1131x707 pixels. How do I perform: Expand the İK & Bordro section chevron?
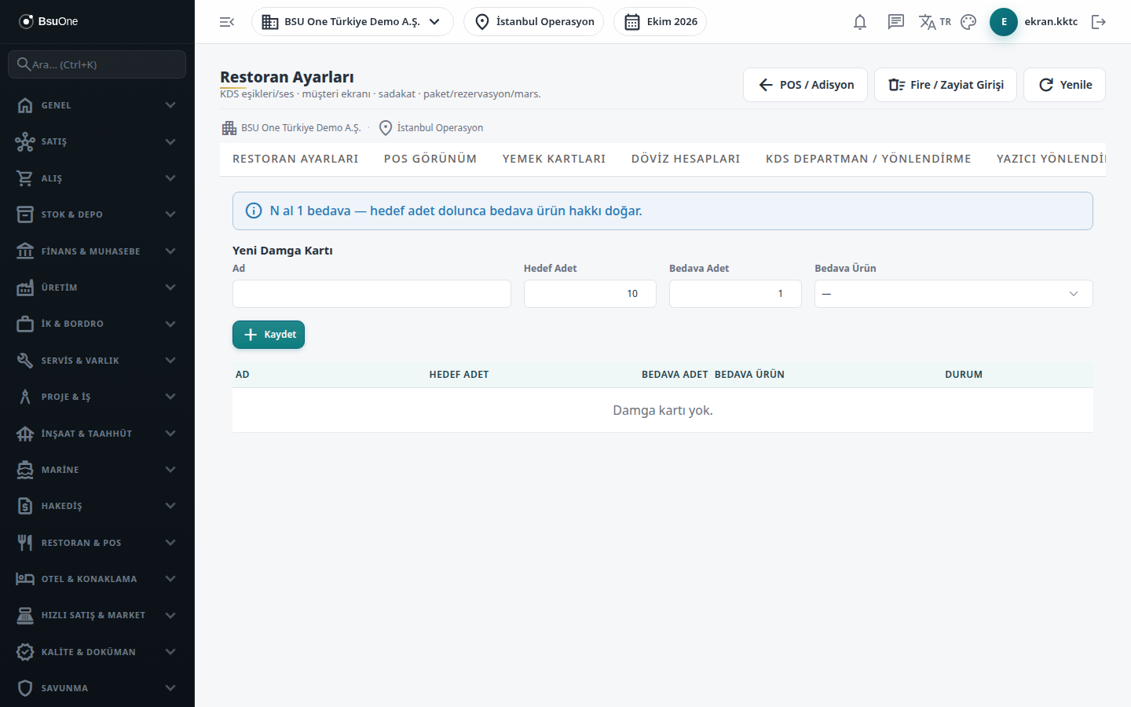click(x=170, y=324)
